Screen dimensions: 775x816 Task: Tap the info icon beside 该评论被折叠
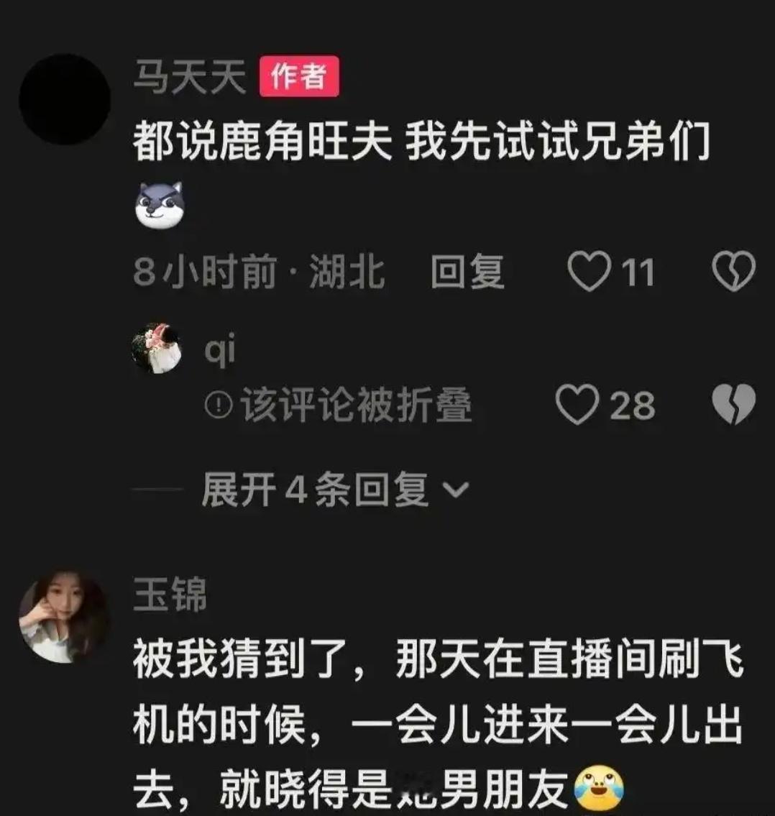tap(218, 404)
